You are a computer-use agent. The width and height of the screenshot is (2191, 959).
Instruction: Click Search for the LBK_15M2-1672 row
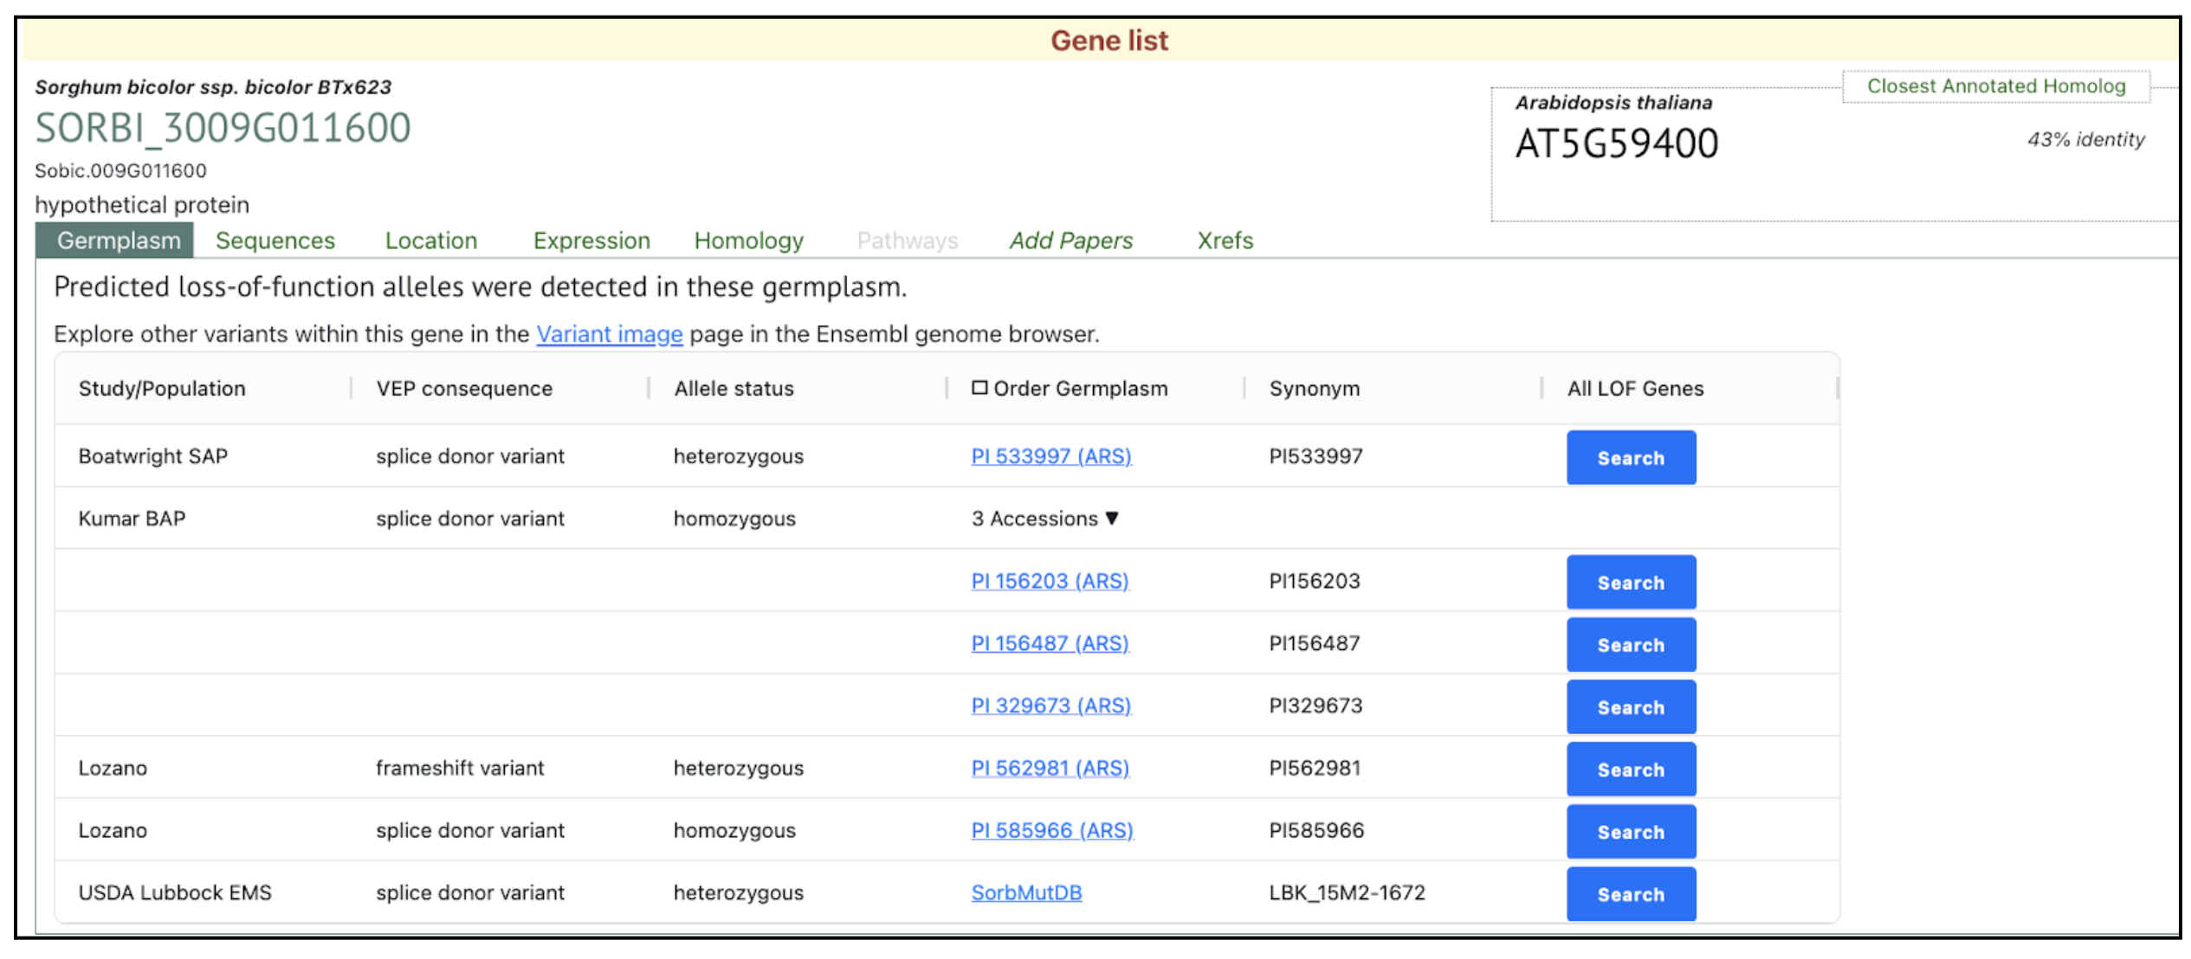tap(1631, 894)
